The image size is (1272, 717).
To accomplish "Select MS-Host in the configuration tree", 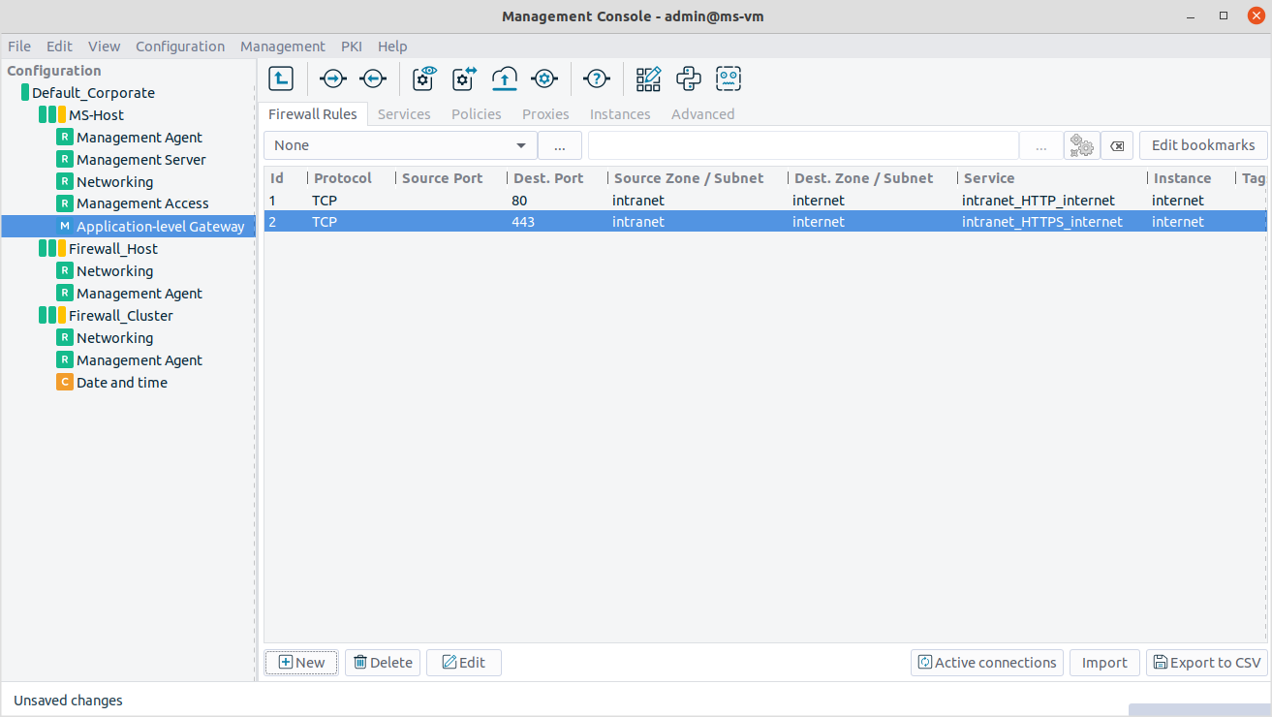I will pos(96,115).
